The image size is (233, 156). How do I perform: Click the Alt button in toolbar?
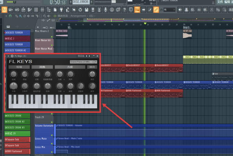[x=199, y=10]
